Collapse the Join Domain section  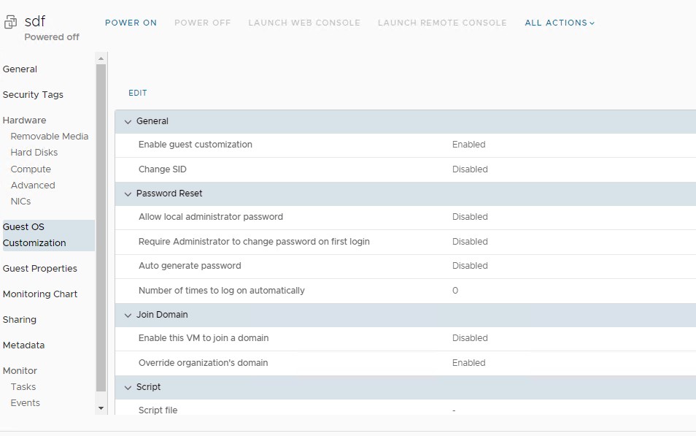[128, 315]
